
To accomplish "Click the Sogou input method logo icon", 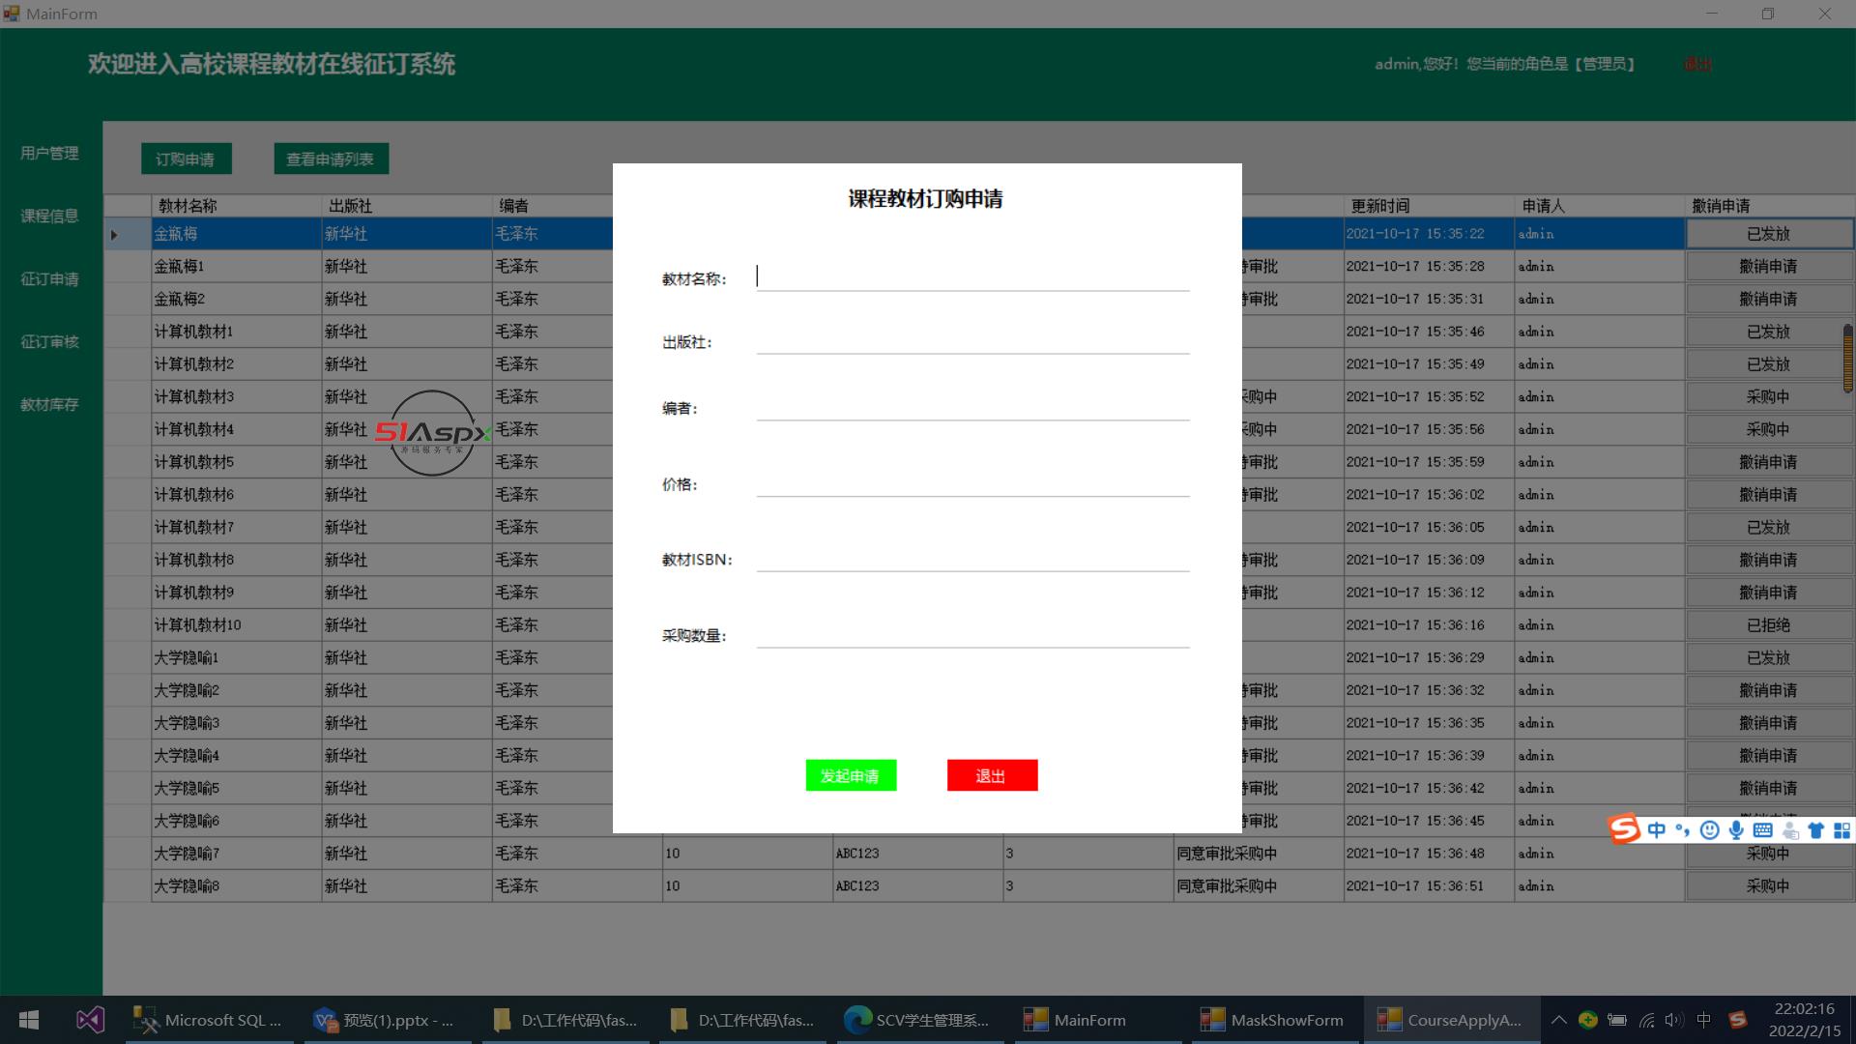I will pyautogui.click(x=1624, y=829).
